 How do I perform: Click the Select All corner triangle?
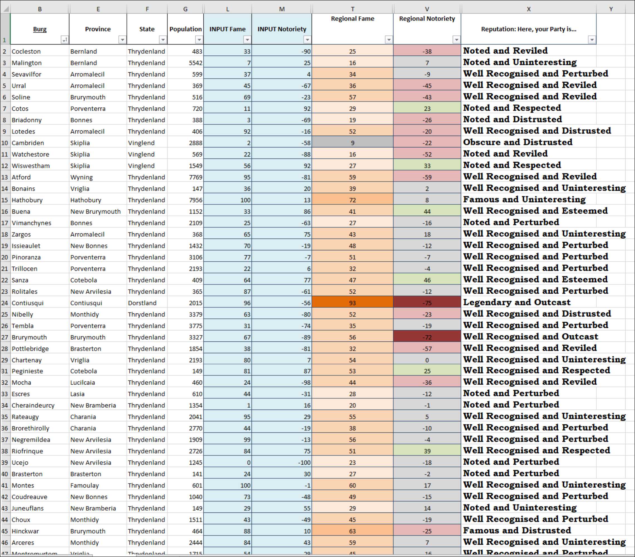pos(5,9)
